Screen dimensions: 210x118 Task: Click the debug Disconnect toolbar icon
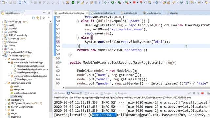coord(44,2)
